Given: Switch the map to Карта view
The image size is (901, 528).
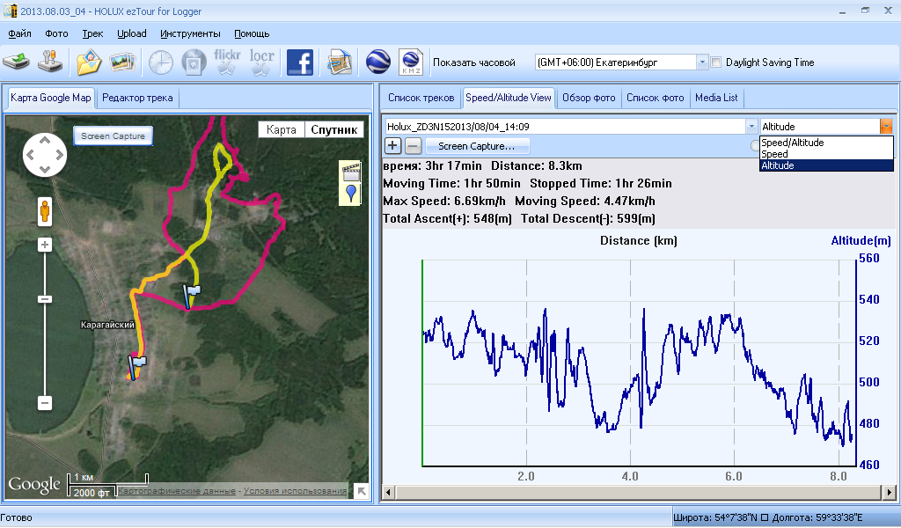Looking at the screenshot, I should click(281, 129).
